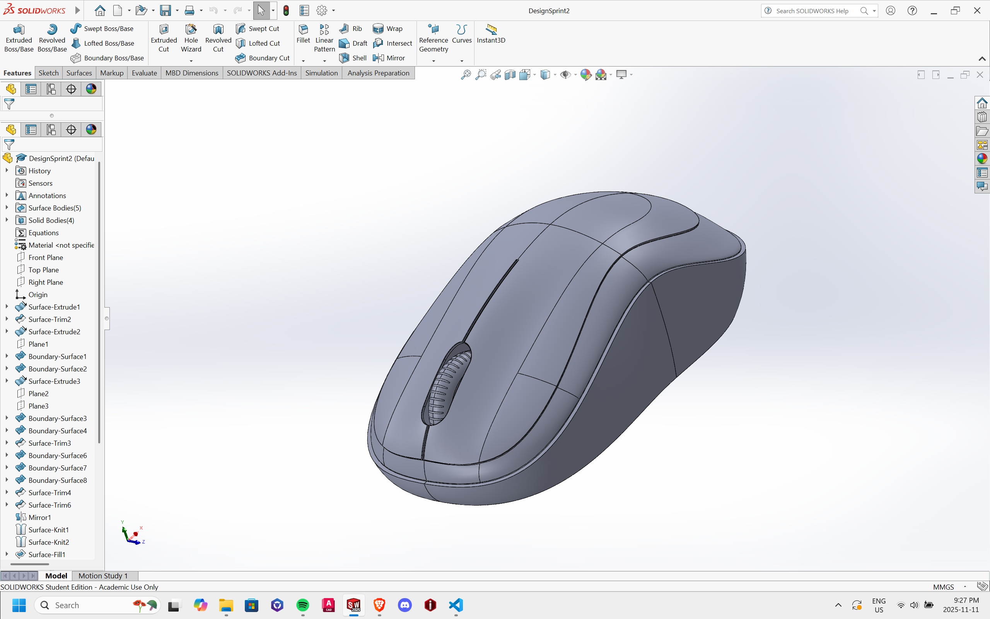
Task: Toggle the Instant3D mode
Action: (x=491, y=34)
